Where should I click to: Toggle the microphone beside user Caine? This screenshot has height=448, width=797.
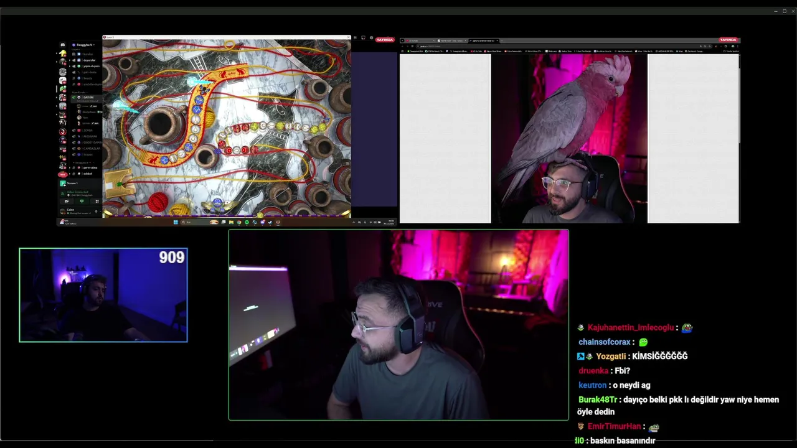pyautogui.click(x=95, y=210)
